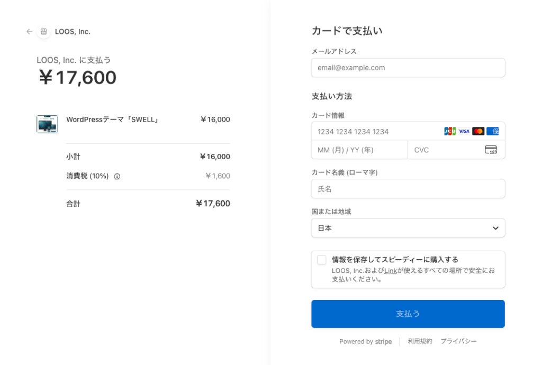The width and height of the screenshot is (542, 365).
Task: Focus the card number field
Action: 376,131
